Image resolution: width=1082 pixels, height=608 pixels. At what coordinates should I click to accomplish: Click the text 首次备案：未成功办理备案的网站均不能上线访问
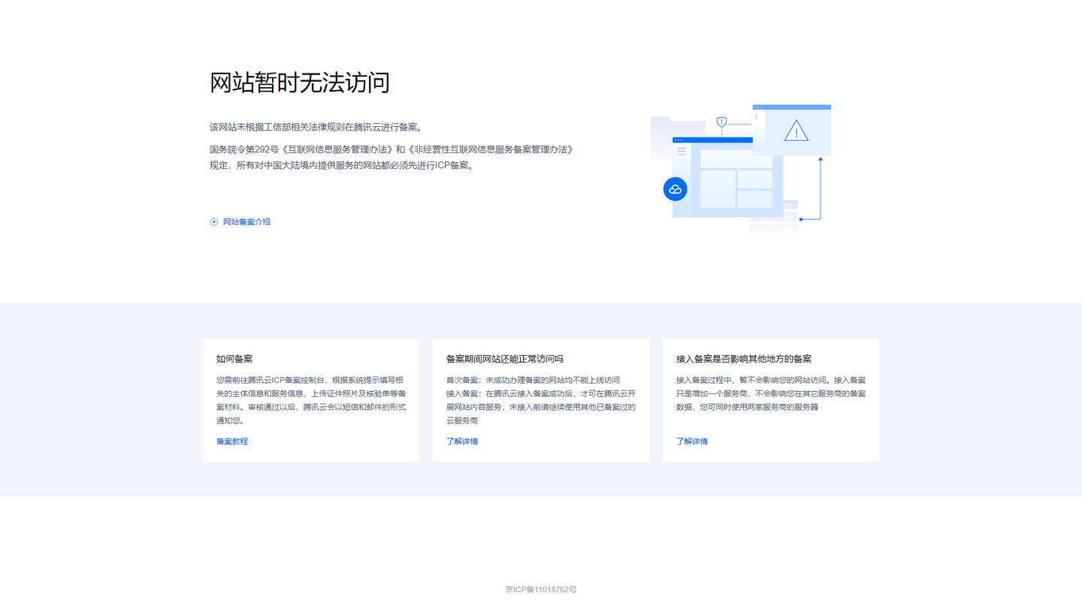pos(533,381)
